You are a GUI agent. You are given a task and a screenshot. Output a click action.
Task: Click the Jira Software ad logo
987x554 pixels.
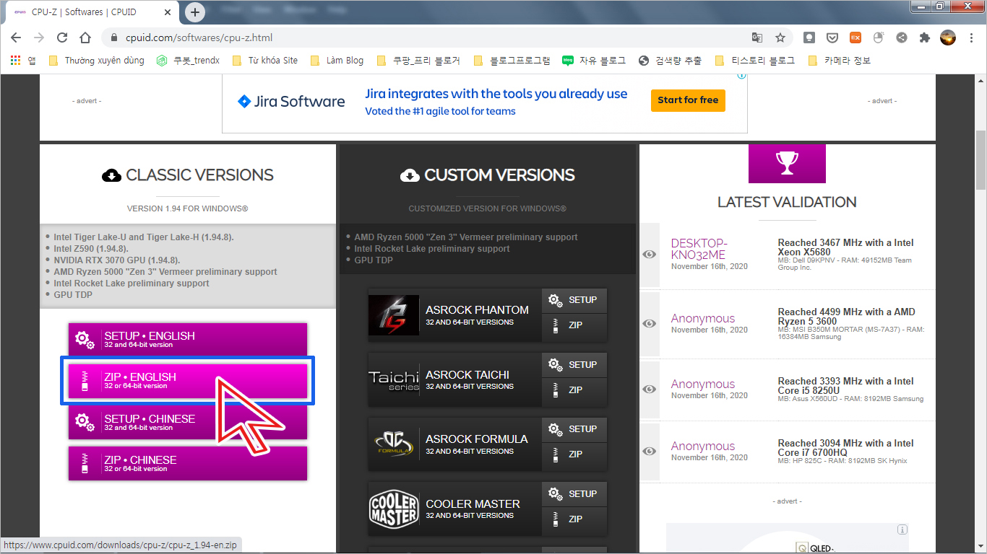point(291,101)
